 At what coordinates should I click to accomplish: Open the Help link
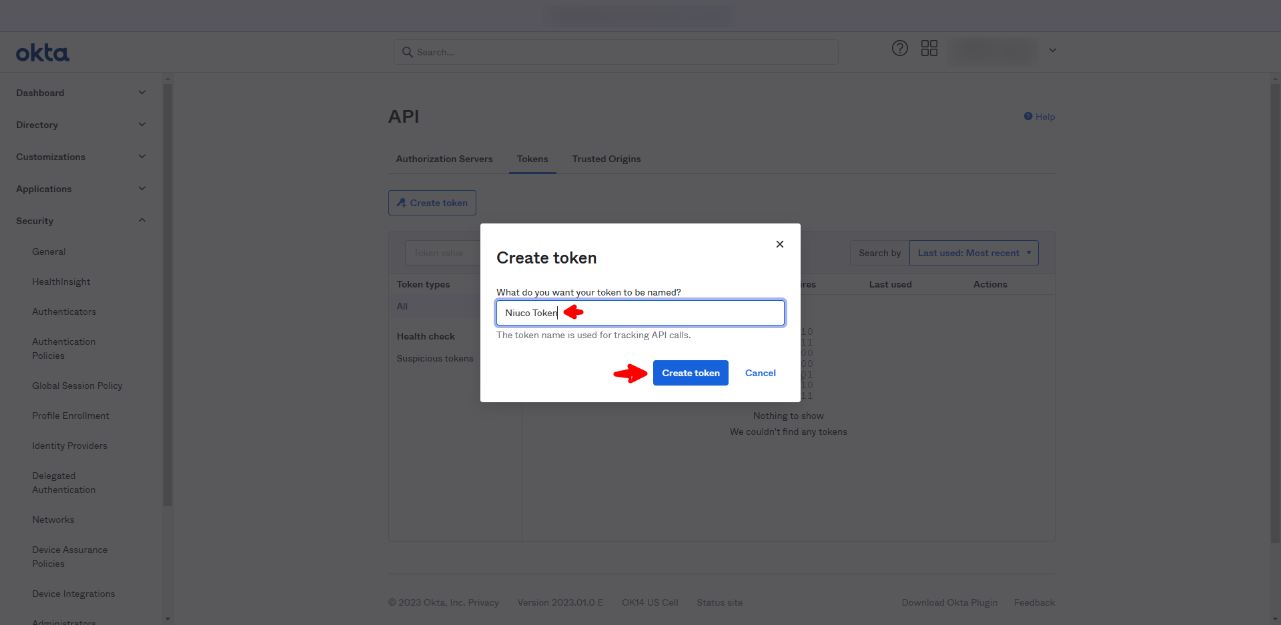[1039, 117]
